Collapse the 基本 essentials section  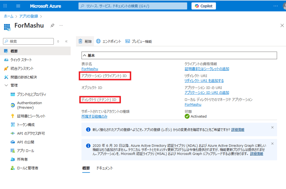click(x=85, y=55)
